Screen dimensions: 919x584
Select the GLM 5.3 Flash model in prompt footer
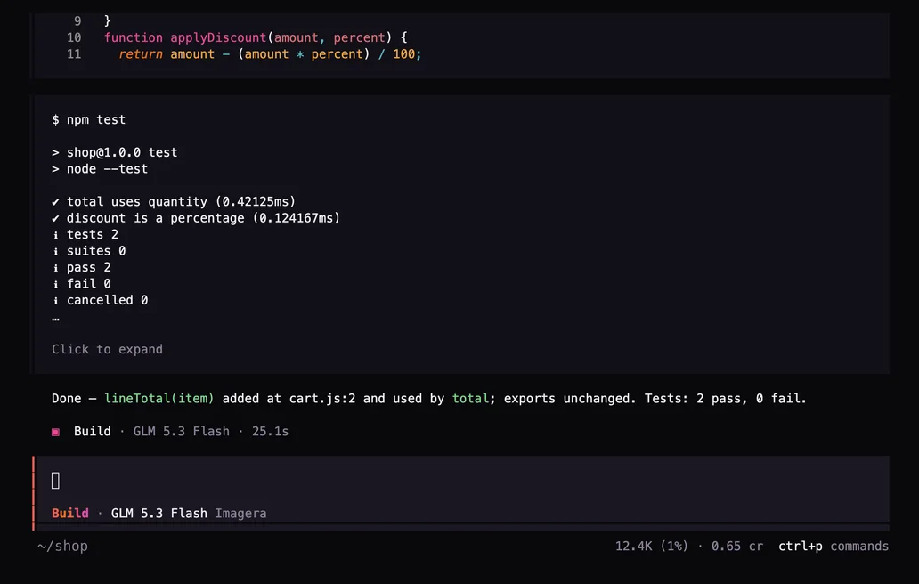click(x=159, y=513)
